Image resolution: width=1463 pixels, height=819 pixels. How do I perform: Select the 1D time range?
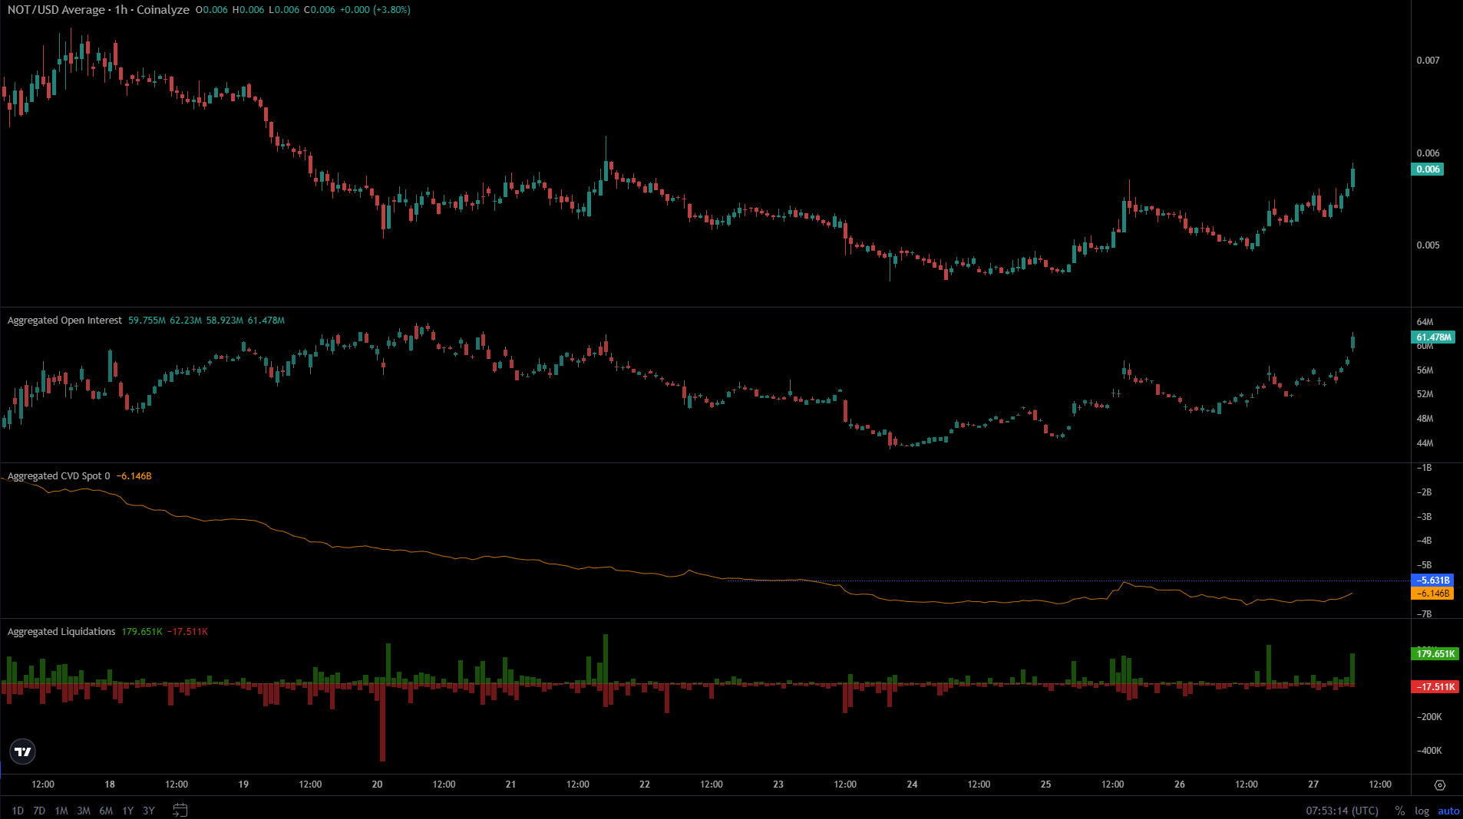click(x=18, y=811)
